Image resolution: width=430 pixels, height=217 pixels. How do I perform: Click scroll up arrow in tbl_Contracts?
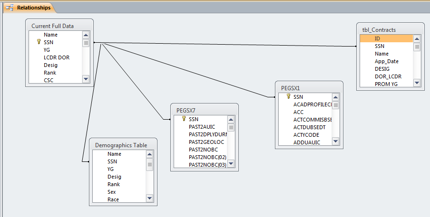(417, 39)
